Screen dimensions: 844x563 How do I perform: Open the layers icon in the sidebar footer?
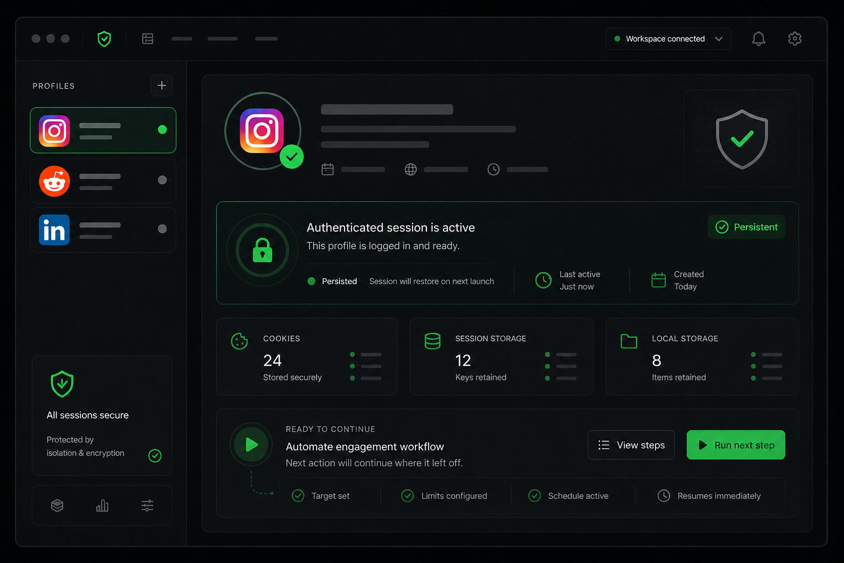(57, 505)
